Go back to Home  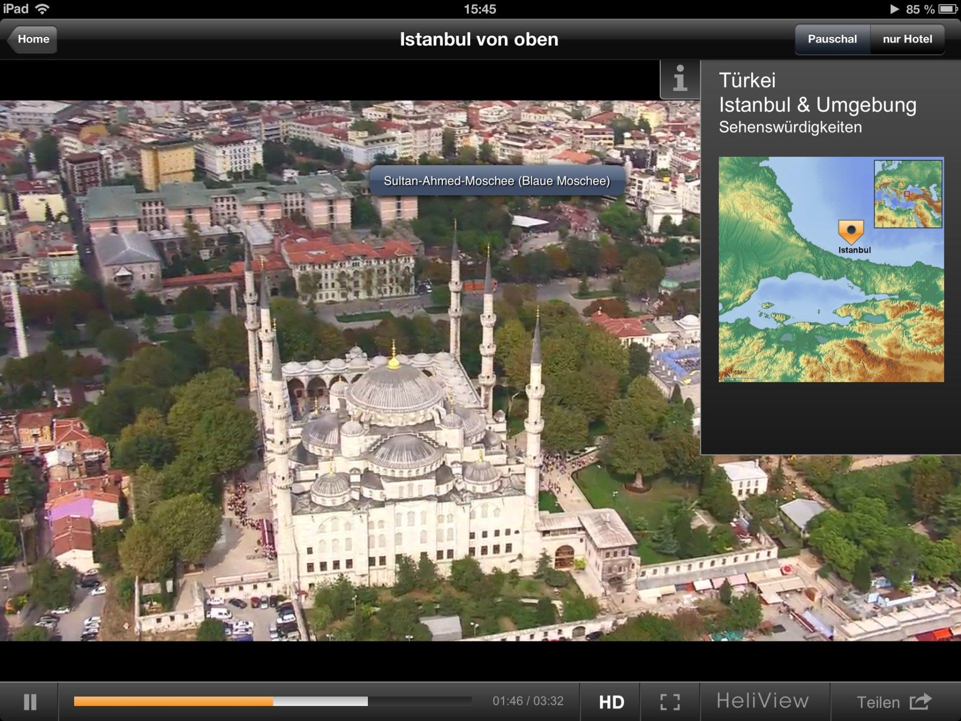[33, 39]
